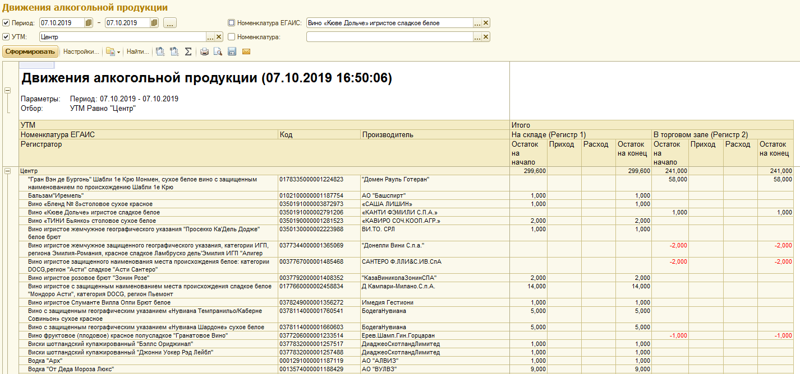Click the Номенклатура ЕГАИС input field
This screenshot has width=800, height=374.
[x=390, y=23]
